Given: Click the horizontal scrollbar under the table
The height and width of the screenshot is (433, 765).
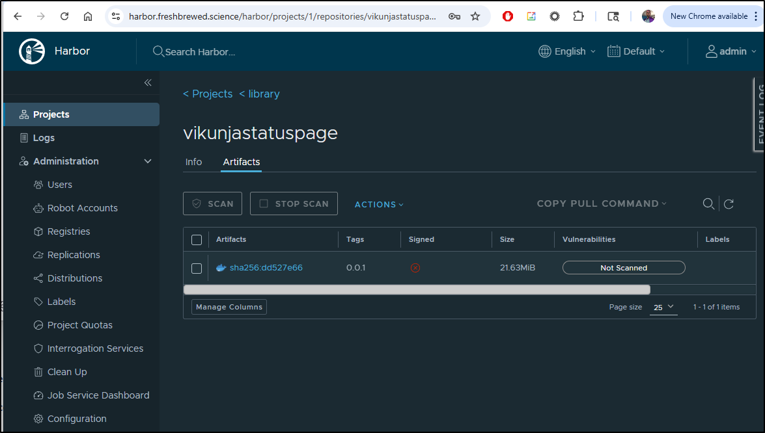Looking at the screenshot, I should click(x=417, y=290).
